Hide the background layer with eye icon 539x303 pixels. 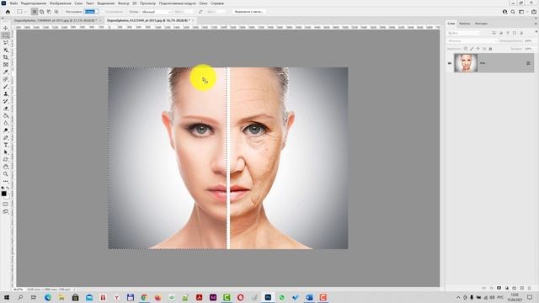click(x=450, y=63)
